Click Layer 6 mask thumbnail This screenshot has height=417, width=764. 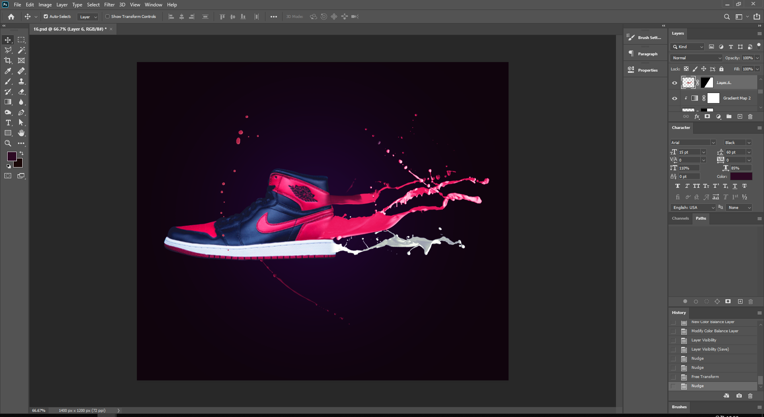[707, 83]
